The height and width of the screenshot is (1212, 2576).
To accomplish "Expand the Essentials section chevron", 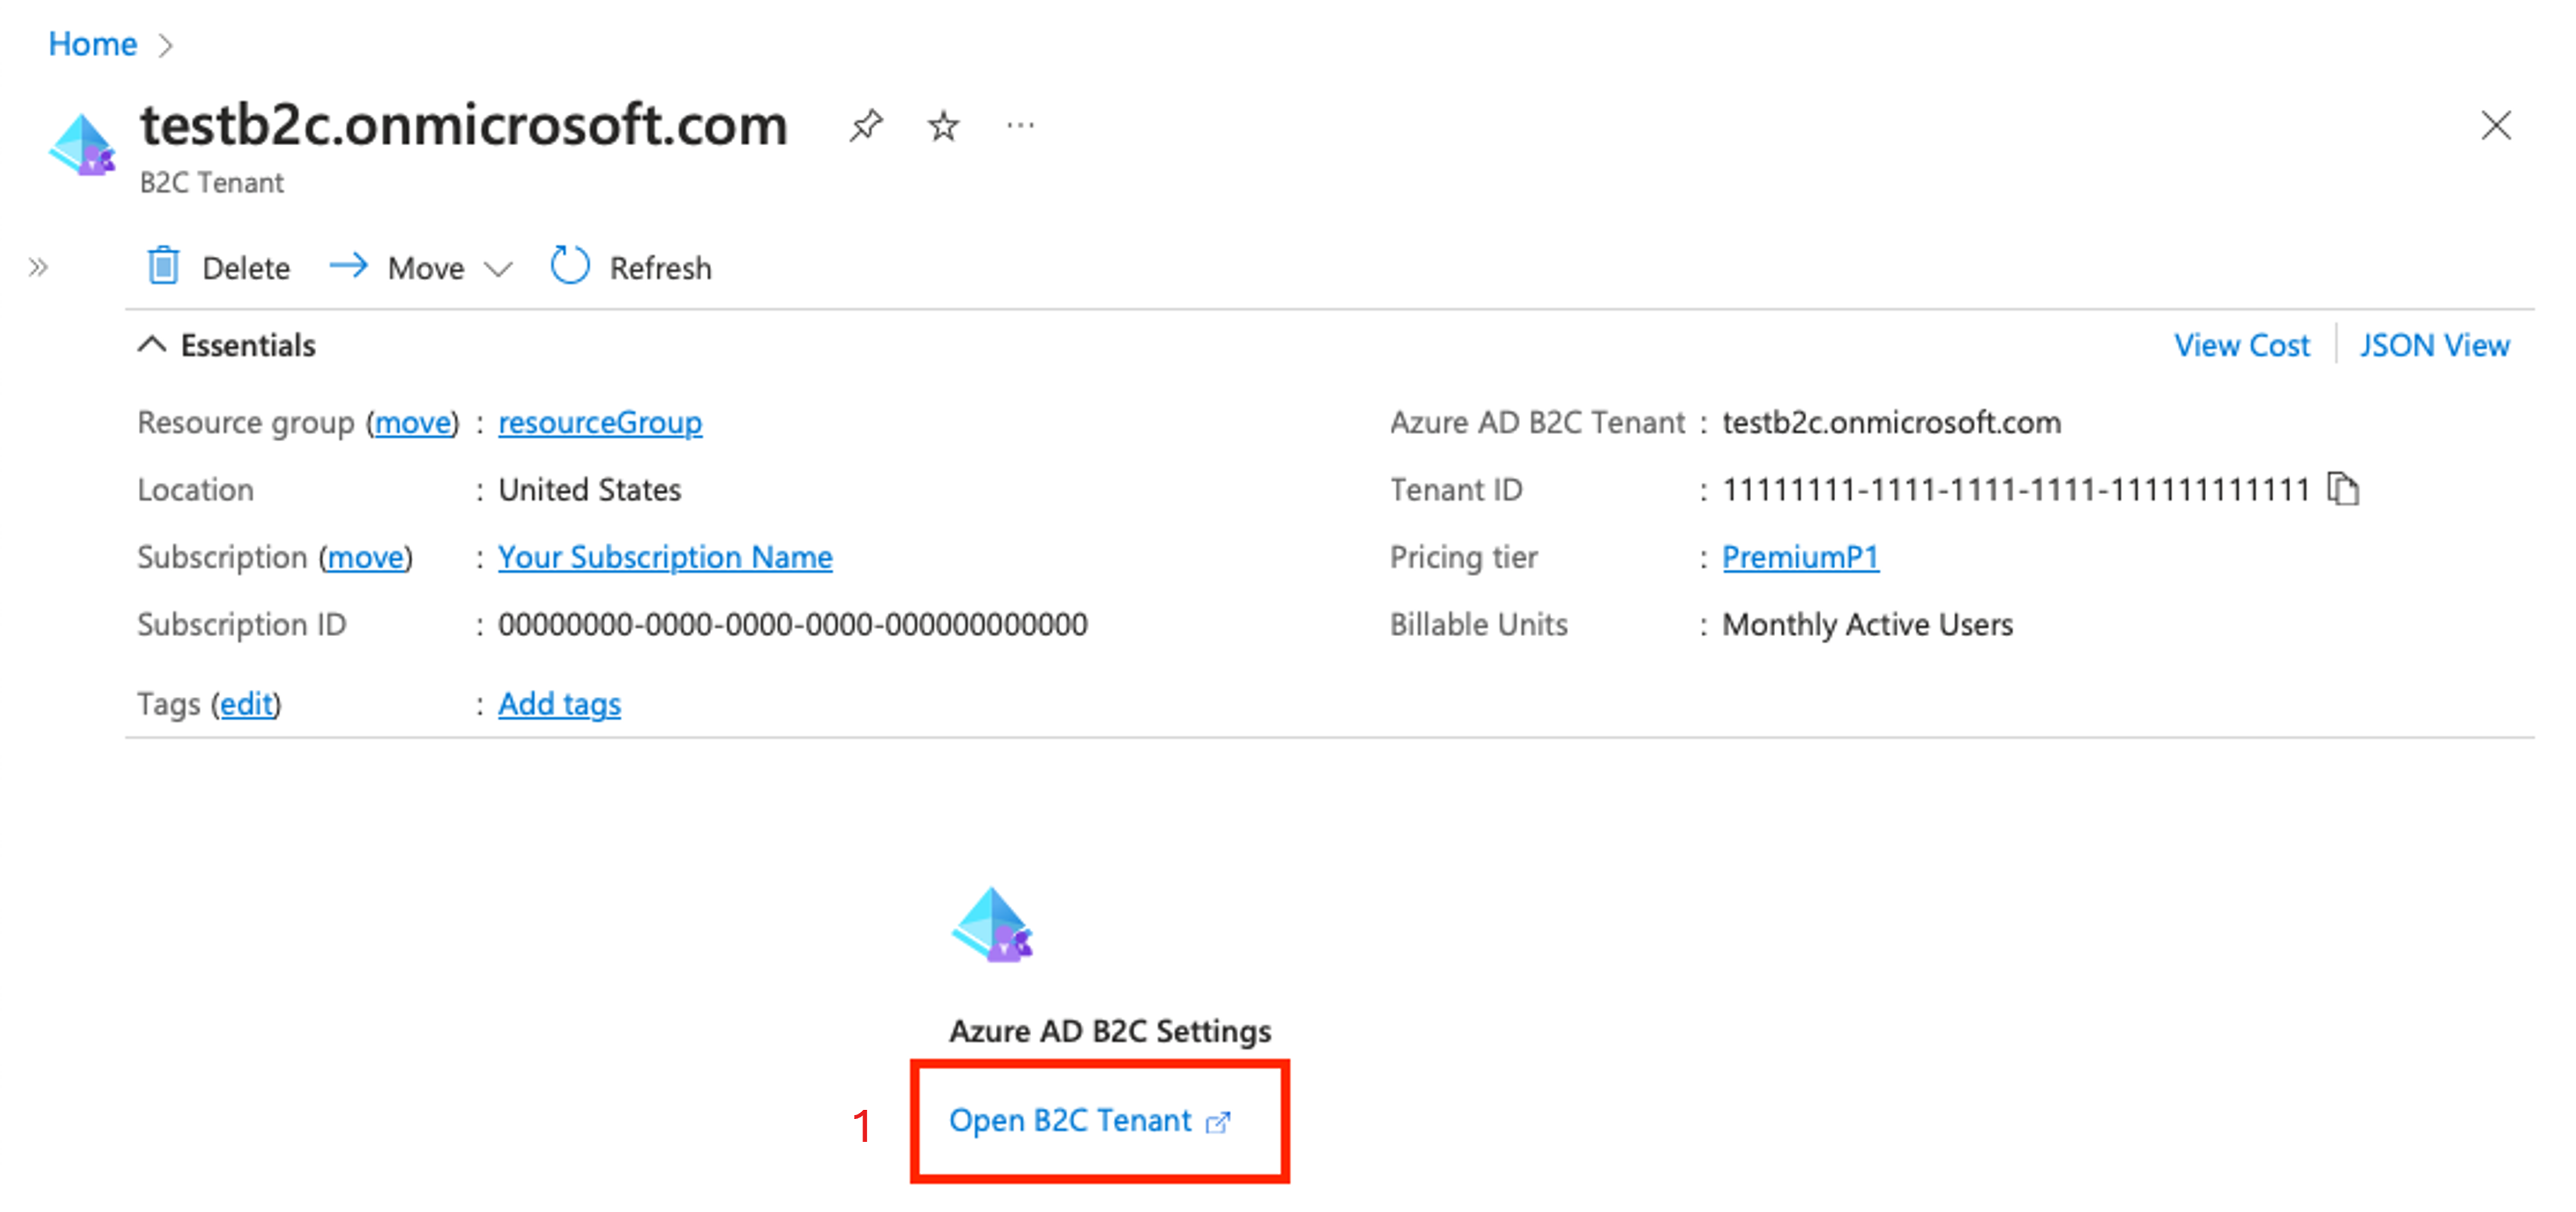I will [146, 345].
